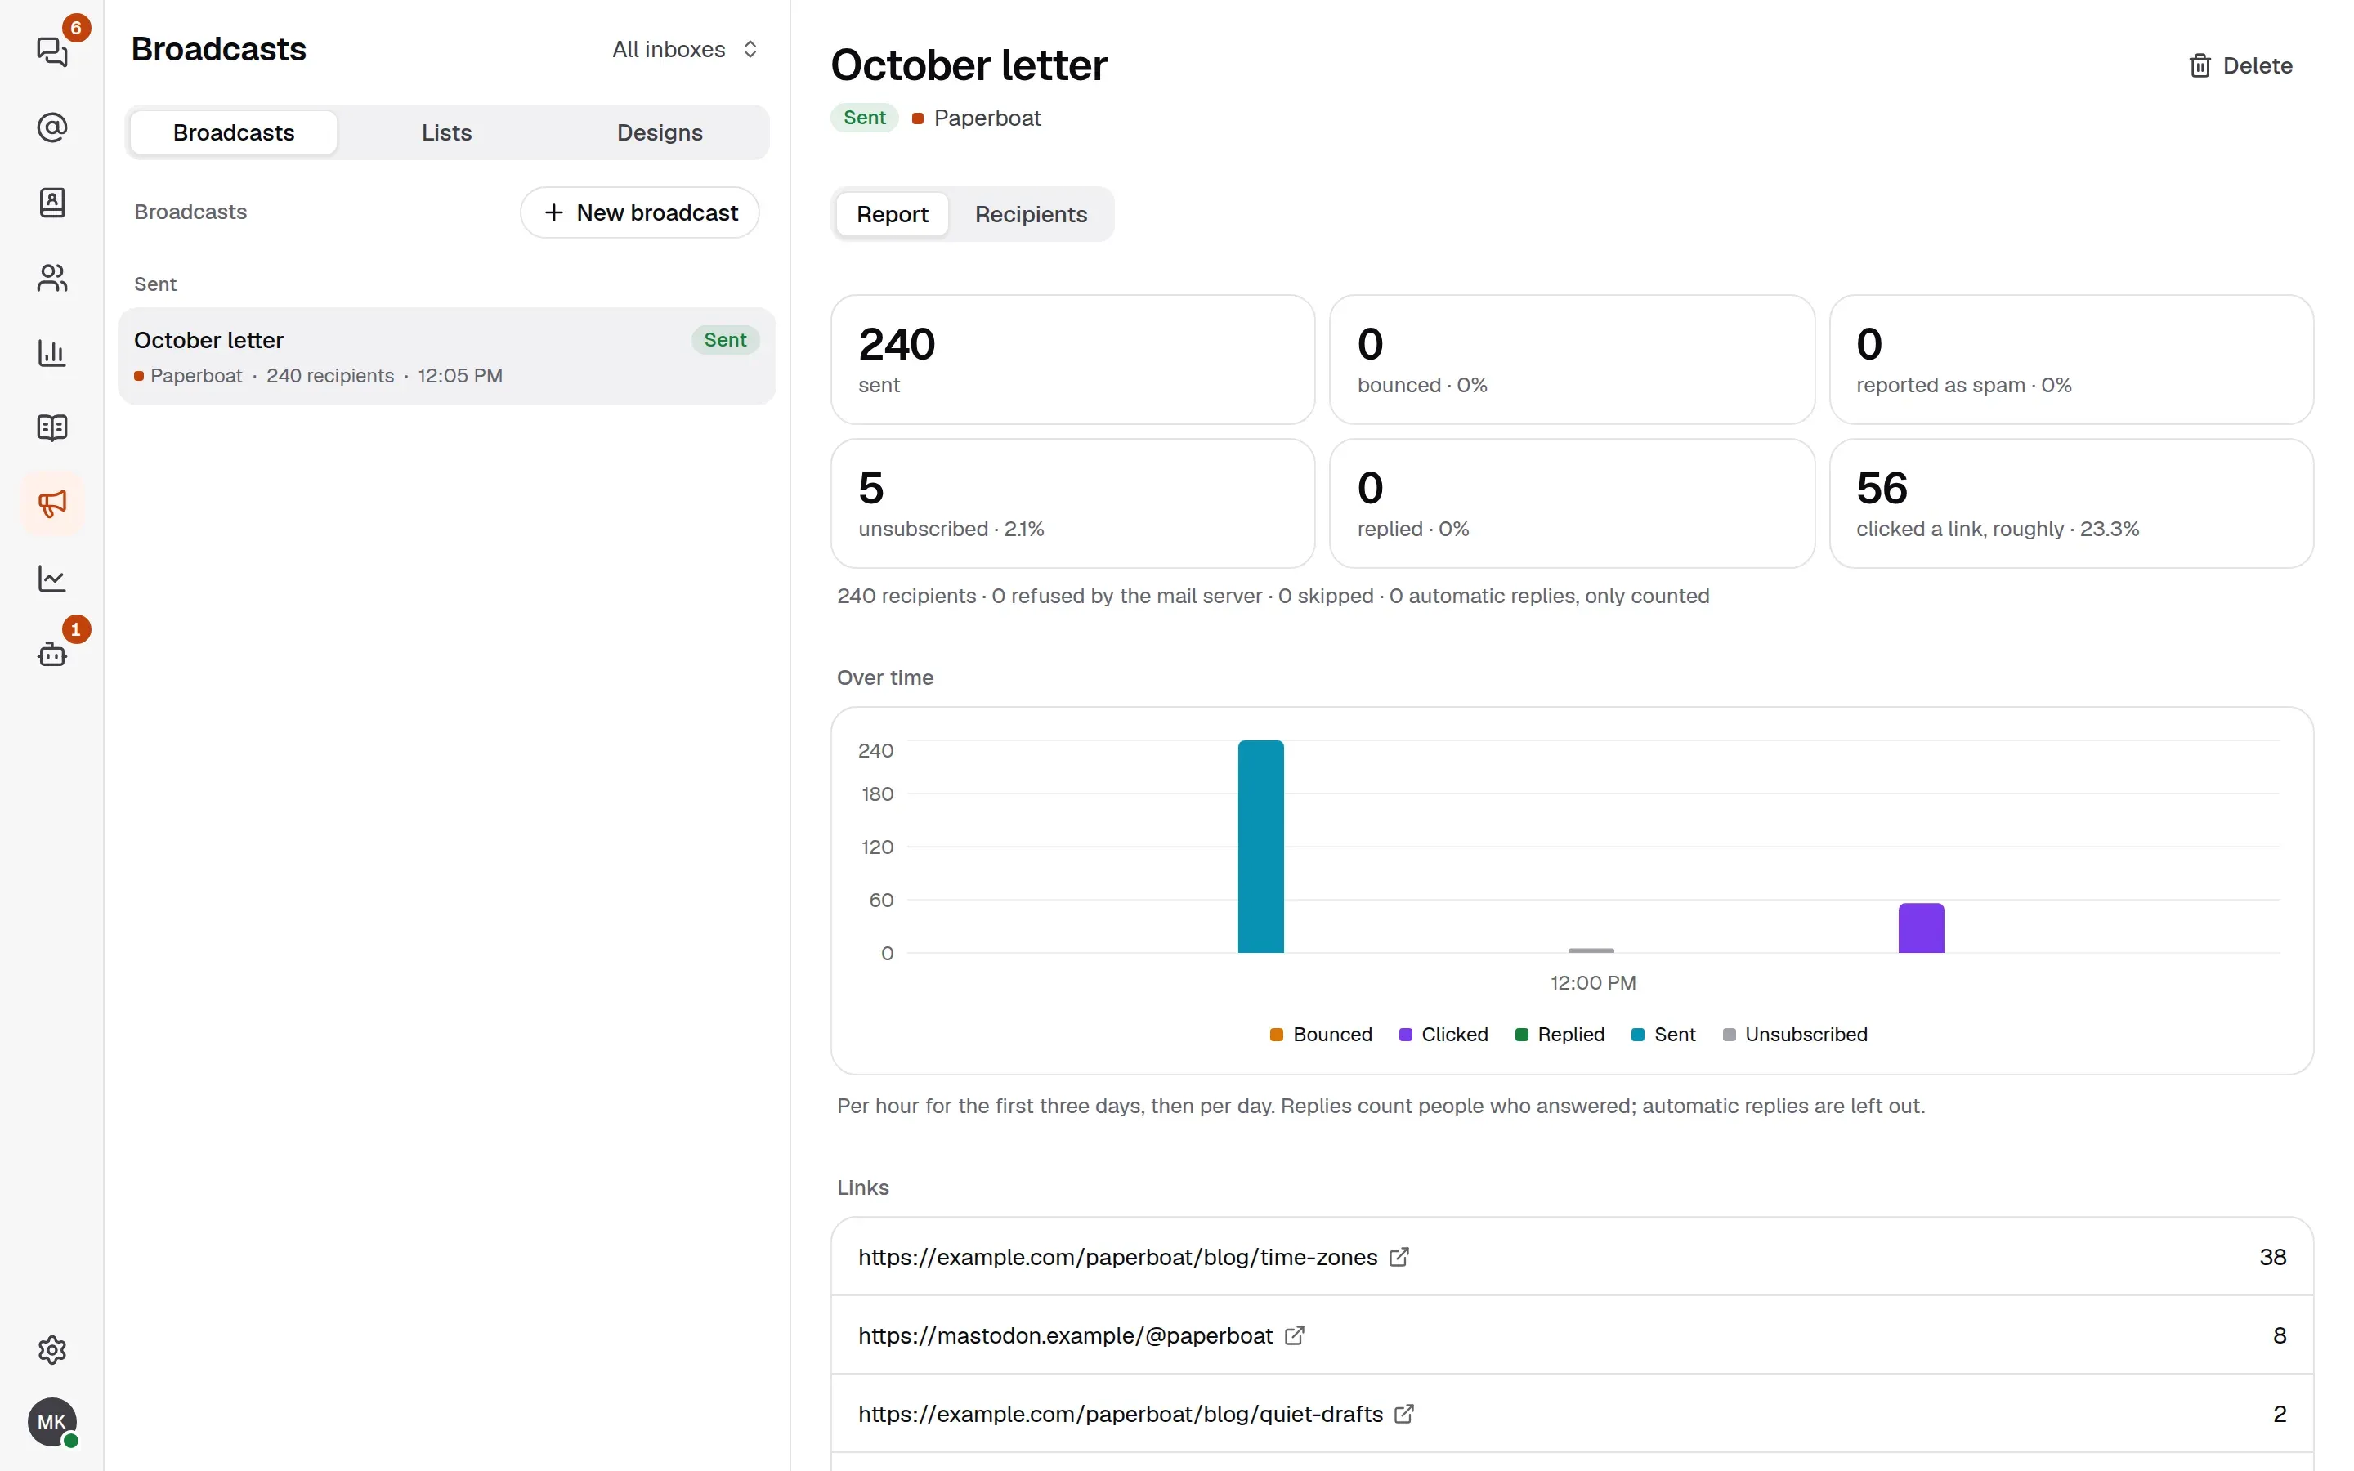This screenshot has width=2354, height=1471.
Task: Select the Recipients tab
Action: (x=1031, y=214)
